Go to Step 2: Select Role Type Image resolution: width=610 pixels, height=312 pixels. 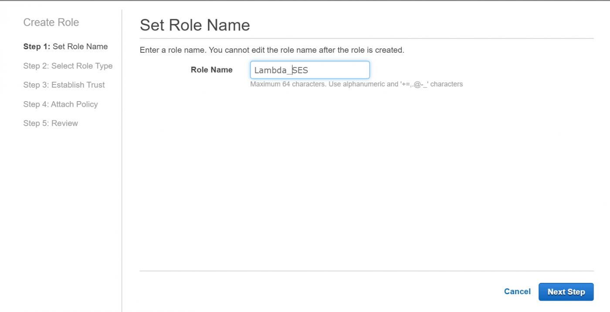coord(68,66)
